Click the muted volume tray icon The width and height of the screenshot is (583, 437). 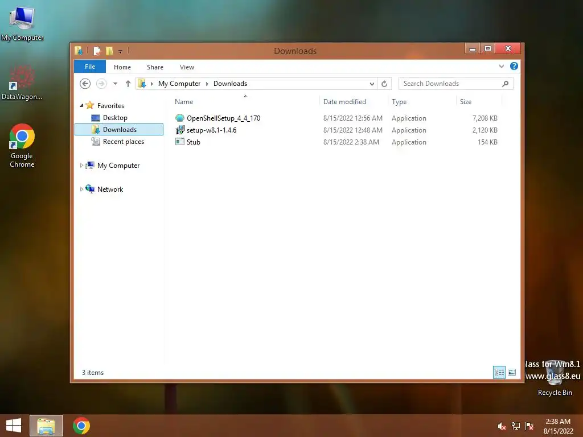click(502, 426)
